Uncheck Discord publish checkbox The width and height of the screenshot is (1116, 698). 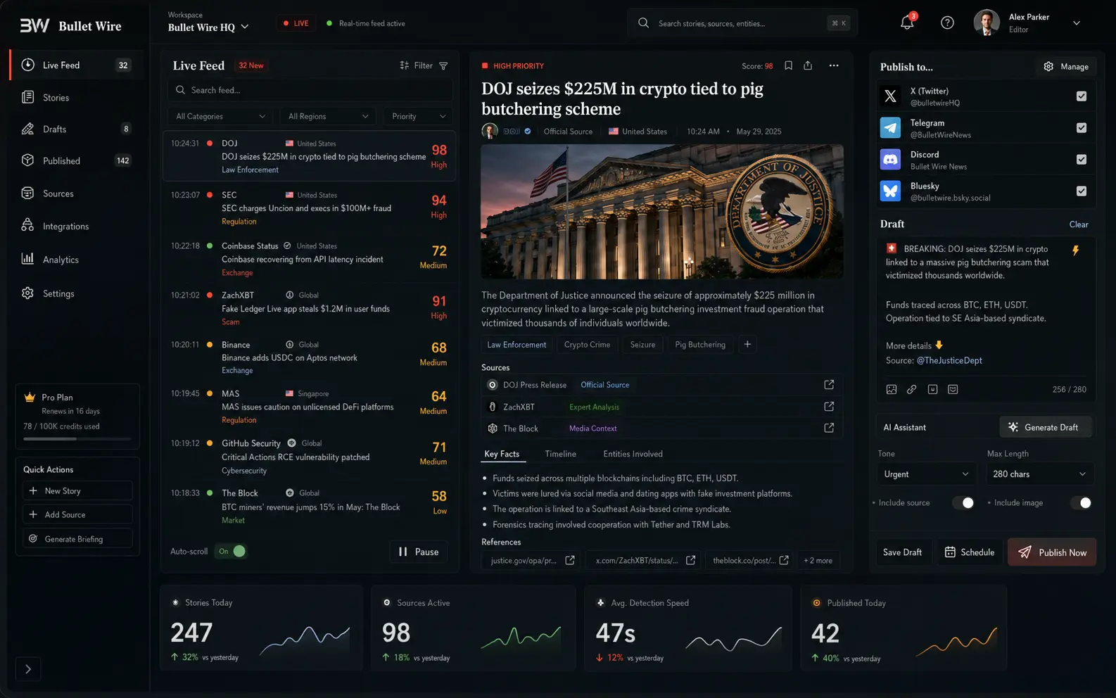[x=1082, y=160]
